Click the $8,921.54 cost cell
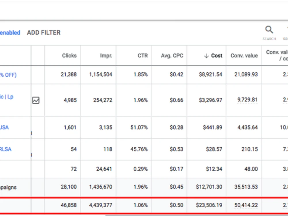 [211, 75]
